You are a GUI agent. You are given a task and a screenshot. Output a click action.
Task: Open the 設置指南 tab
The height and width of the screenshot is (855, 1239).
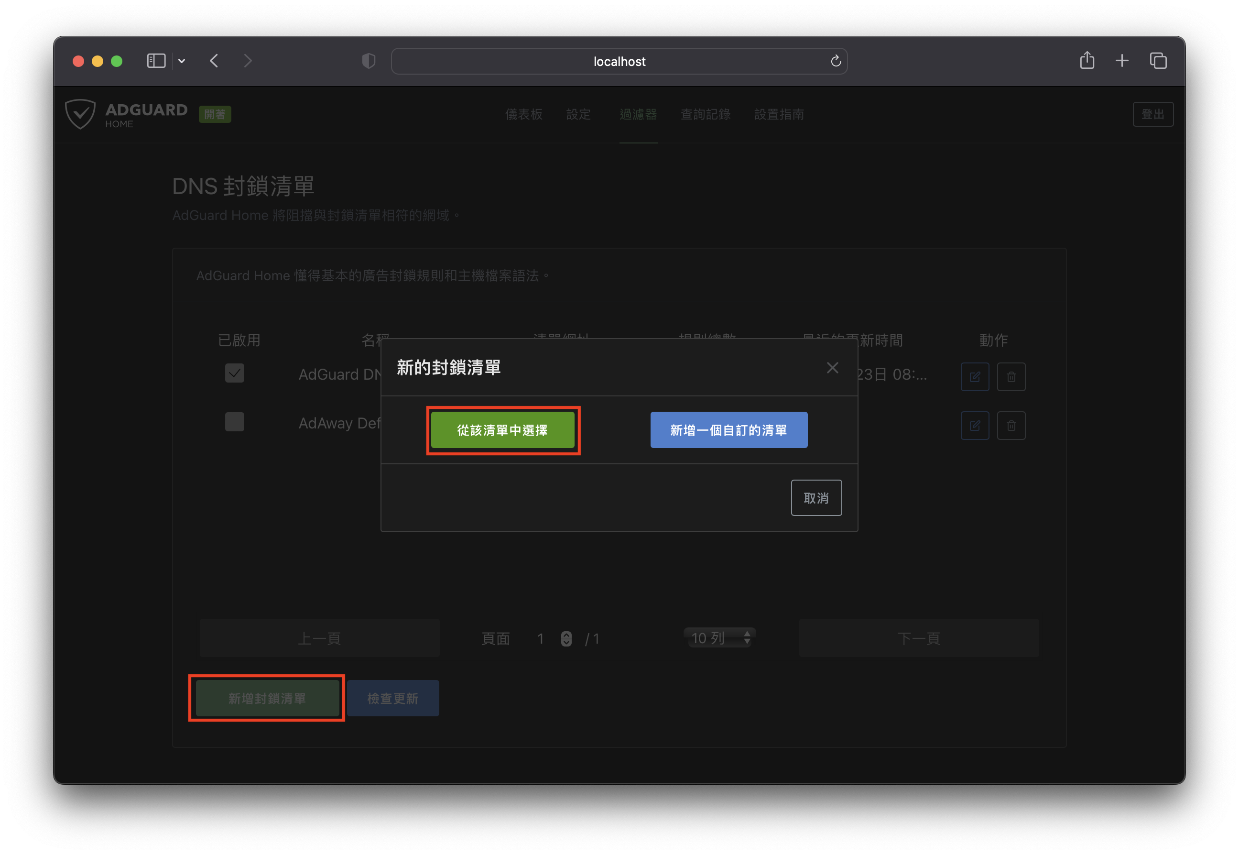click(x=779, y=114)
